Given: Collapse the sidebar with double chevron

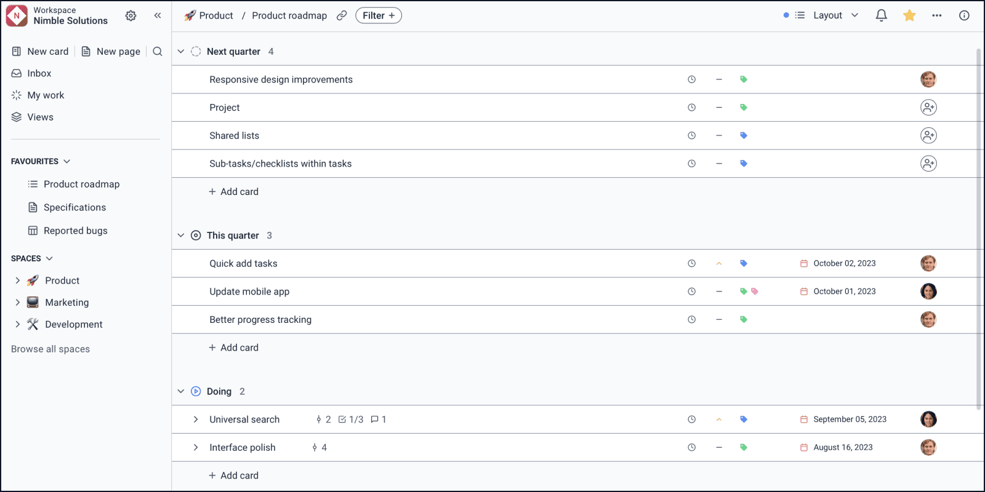Looking at the screenshot, I should 158,15.
